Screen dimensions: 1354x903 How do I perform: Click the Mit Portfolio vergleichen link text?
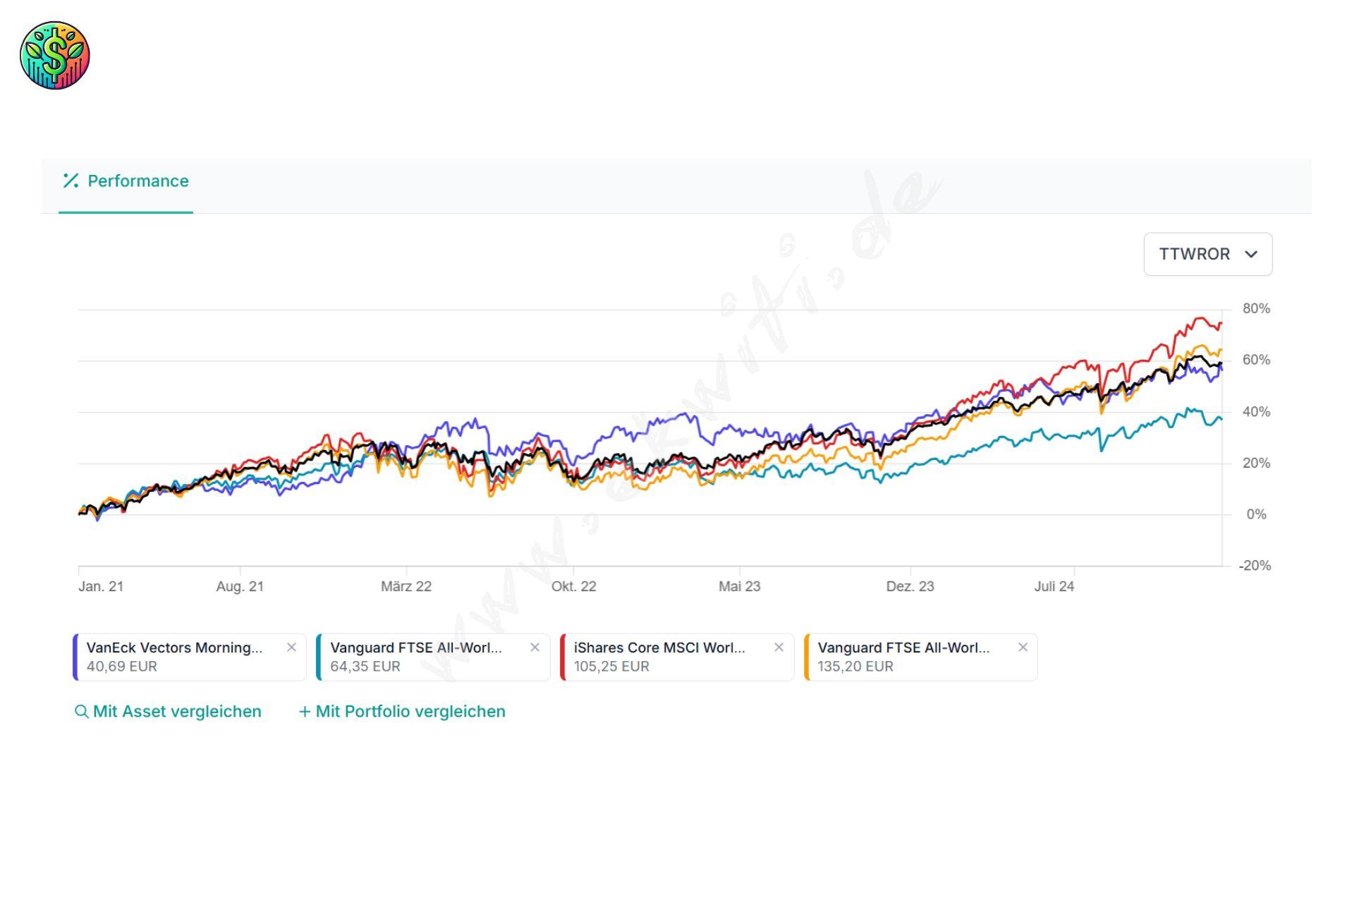tap(410, 712)
